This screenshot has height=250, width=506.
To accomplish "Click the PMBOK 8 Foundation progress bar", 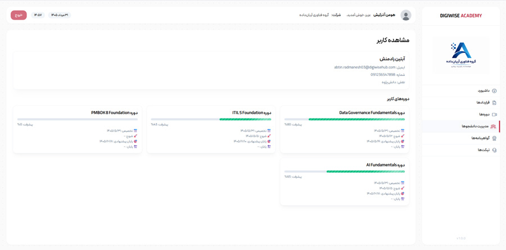I will tap(78, 119).
